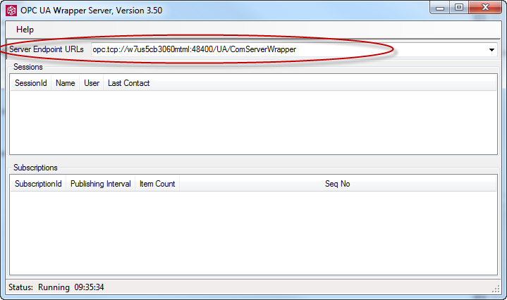The image size is (507, 300).
Task: Close the OPC UA Wrapper Server window
Action: 485,8
